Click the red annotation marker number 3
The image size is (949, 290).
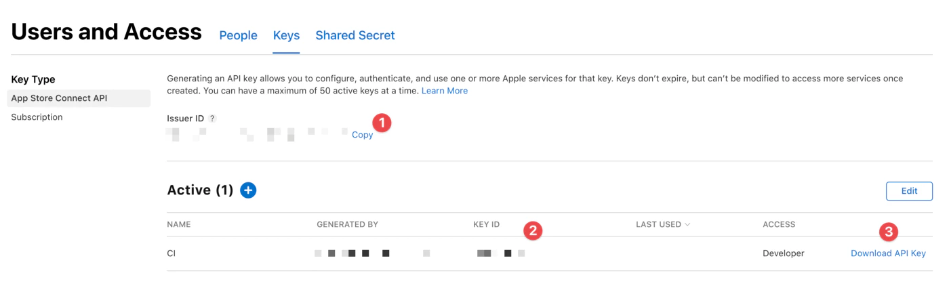click(888, 232)
